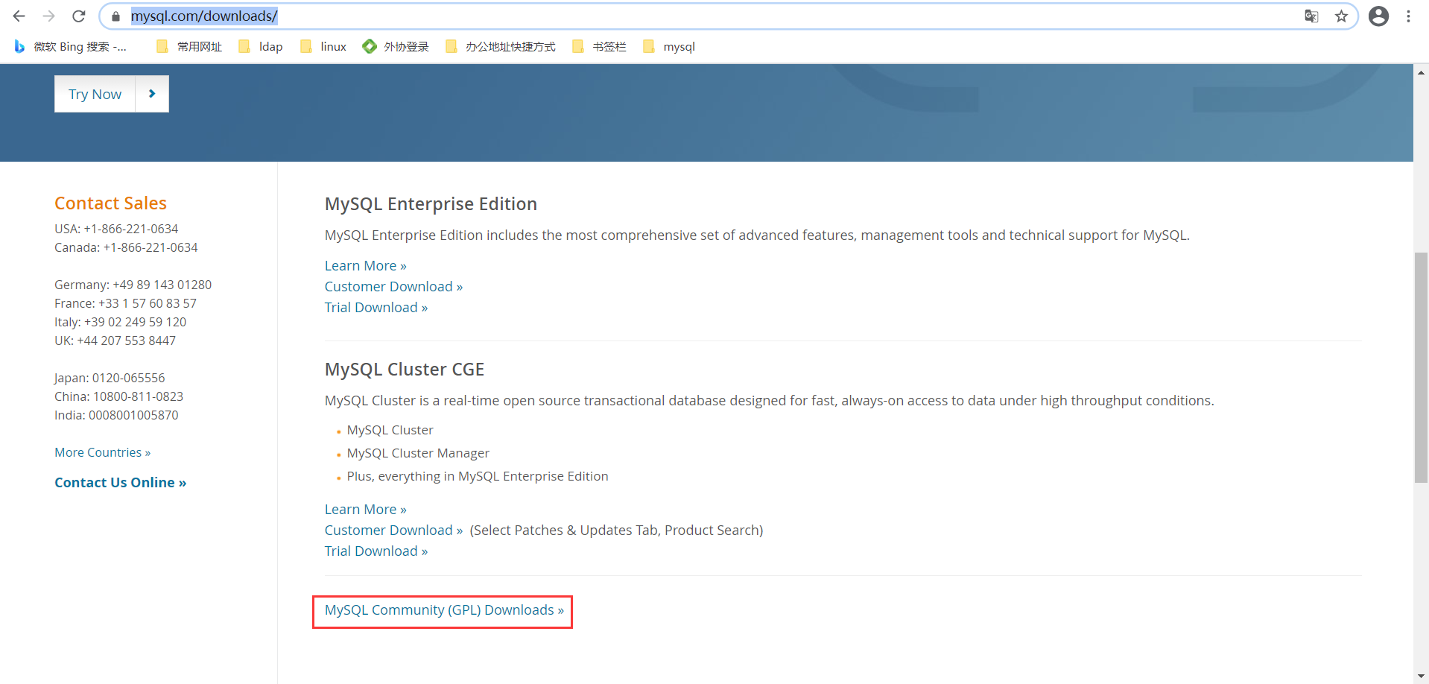
Task: Click the MySQL Cluster CGE heading
Action: coord(405,370)
